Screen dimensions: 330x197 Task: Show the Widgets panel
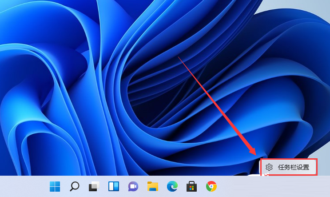click(114, 186)
